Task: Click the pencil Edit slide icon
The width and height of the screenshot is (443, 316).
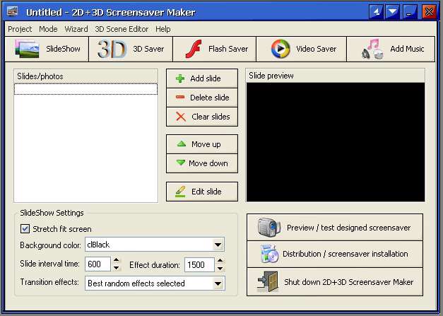Action: [x=181, y=192]
